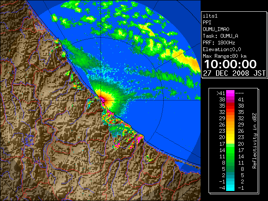The width and height of the screenshot is (268, 201).
Task: Click the "PRF: 1800Hz" value
Action: pos(219,43)
